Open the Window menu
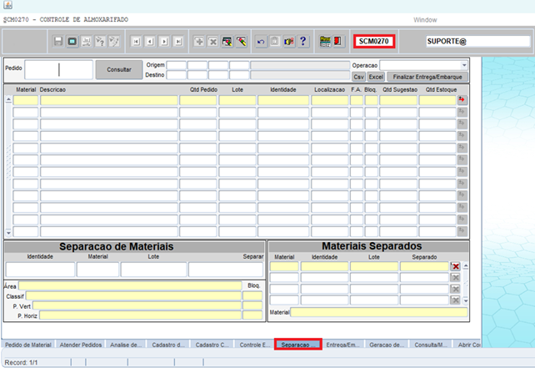 pyautogui.click(x=425, y=20)
